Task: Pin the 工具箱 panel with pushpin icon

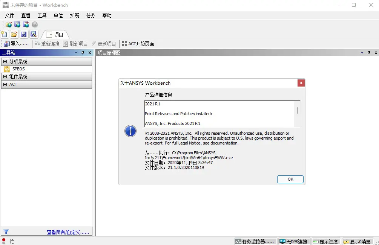Action: click(83, 53)
